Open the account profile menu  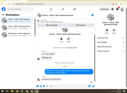122,9
